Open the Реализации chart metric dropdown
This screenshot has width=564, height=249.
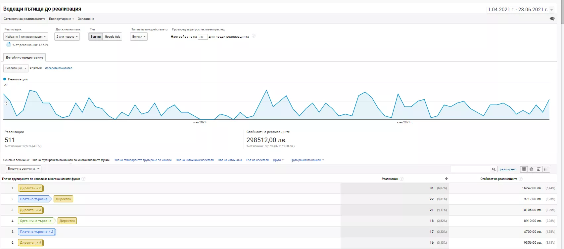point(16,68)
